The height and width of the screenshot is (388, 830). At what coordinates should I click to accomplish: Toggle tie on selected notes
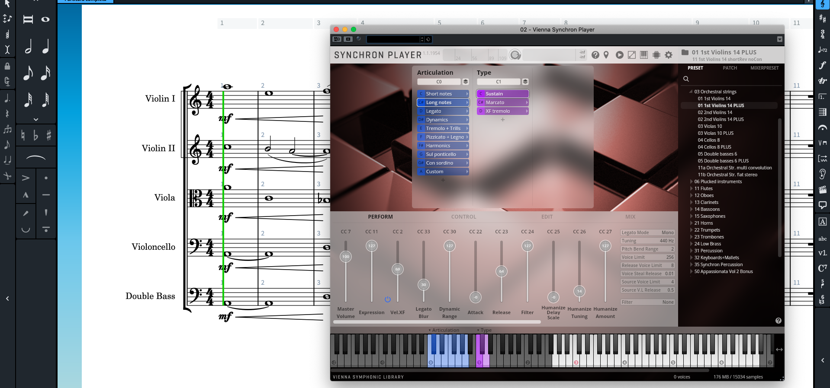[7, 160]
